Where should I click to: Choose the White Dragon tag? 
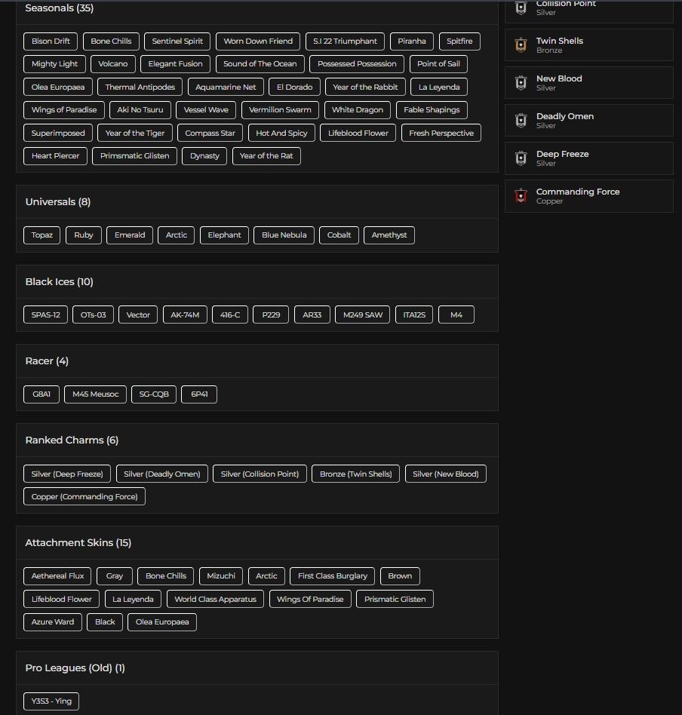point(358,110)
